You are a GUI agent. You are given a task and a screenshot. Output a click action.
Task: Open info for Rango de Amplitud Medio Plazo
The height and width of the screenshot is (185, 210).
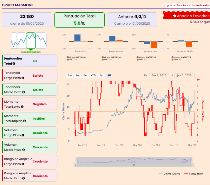[23, 178]
